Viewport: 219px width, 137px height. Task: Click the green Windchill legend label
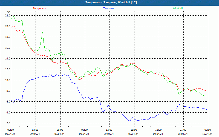(178, 8)
